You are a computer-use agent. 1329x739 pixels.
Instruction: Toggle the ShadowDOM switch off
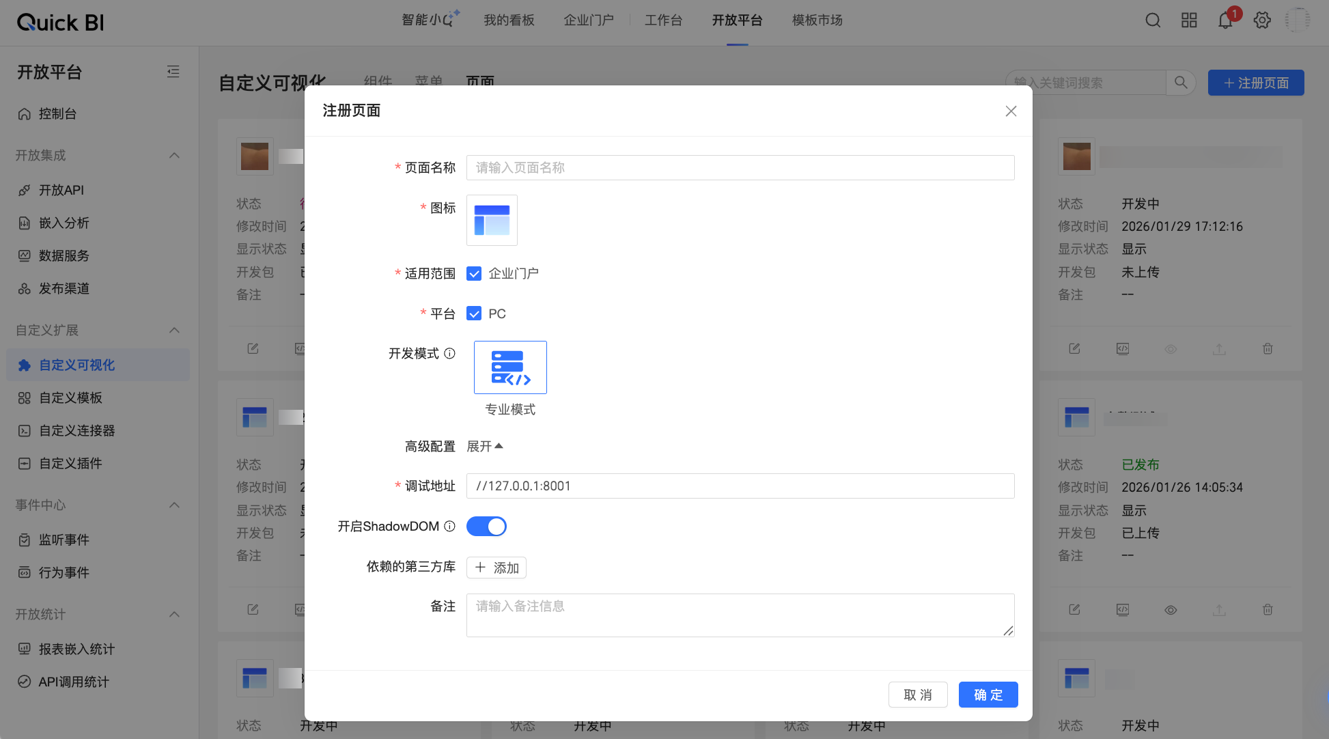(486, 527)
